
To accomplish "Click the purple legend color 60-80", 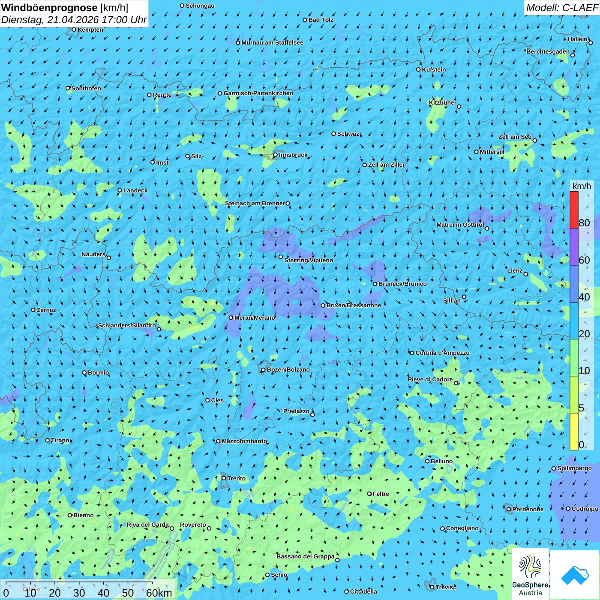I will click(x=574, y=247).
